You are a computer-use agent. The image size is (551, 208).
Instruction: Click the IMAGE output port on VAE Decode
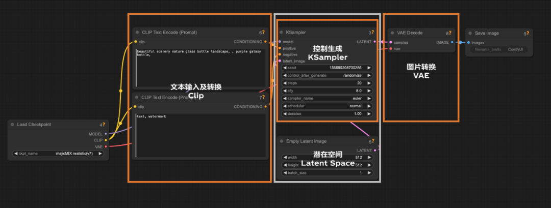click(452, 42)
